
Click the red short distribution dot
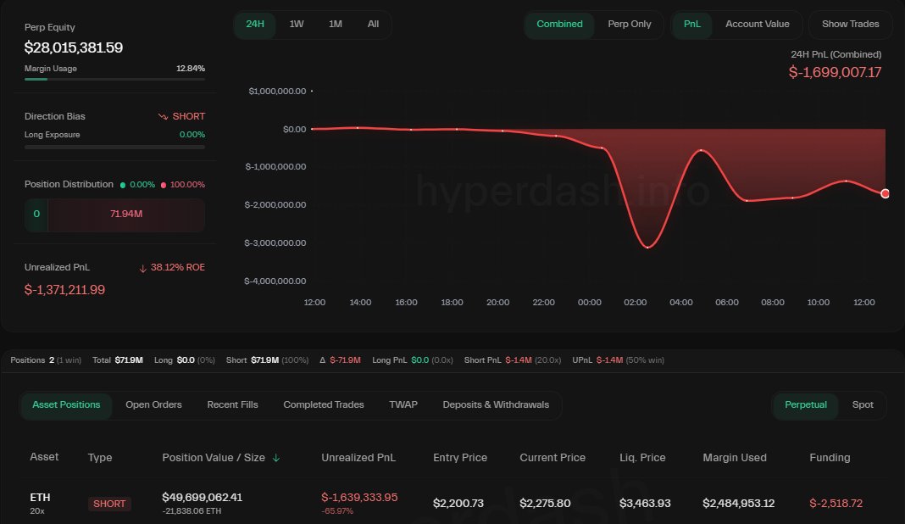tap(164, 184)
